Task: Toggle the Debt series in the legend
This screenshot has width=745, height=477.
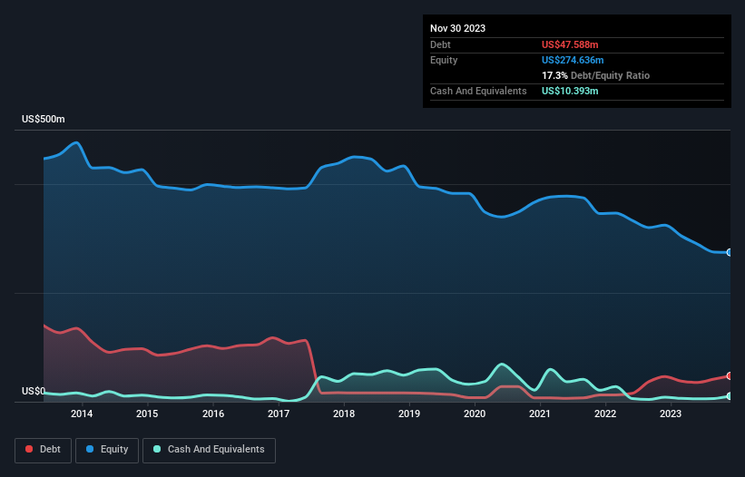Action: pos(44,450)
